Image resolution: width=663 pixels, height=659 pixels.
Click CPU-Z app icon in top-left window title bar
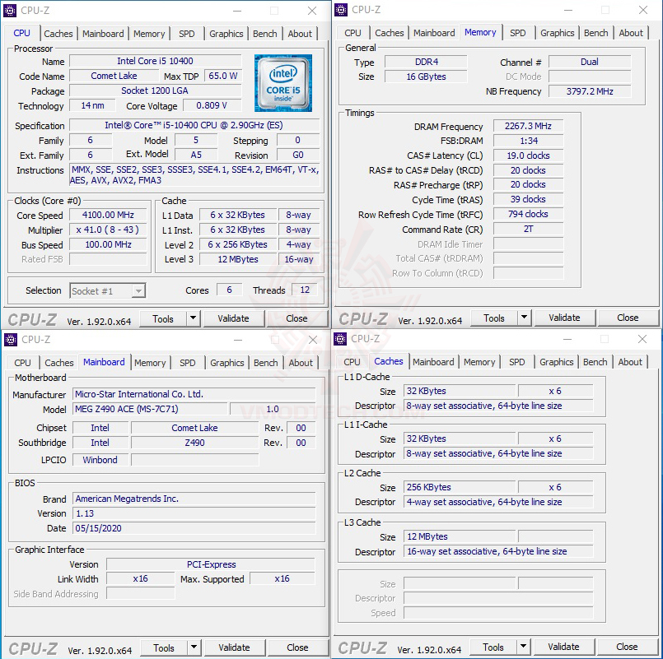point(10,11)
